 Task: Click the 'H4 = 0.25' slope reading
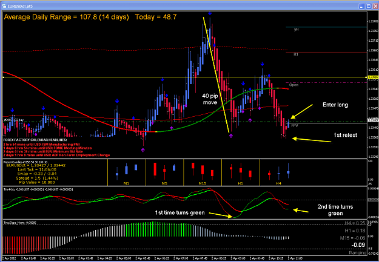click(x=355, y=223)
